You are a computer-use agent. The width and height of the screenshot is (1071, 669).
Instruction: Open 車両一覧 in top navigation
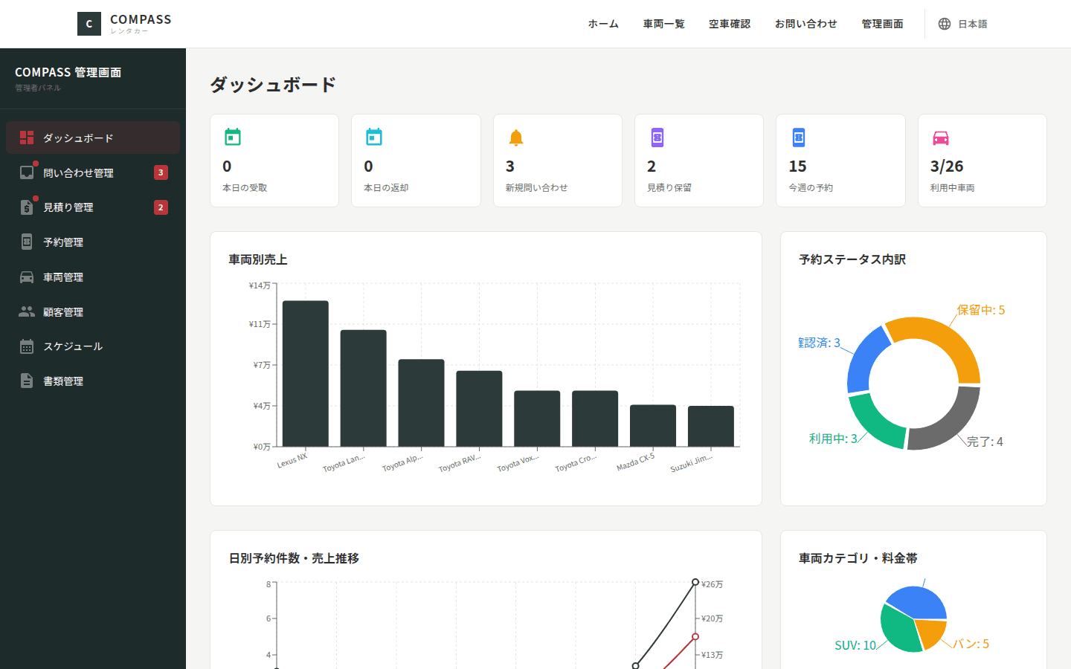[664, 24]
